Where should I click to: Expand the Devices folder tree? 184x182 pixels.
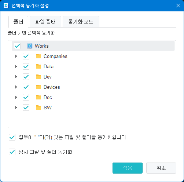[16, 87]
